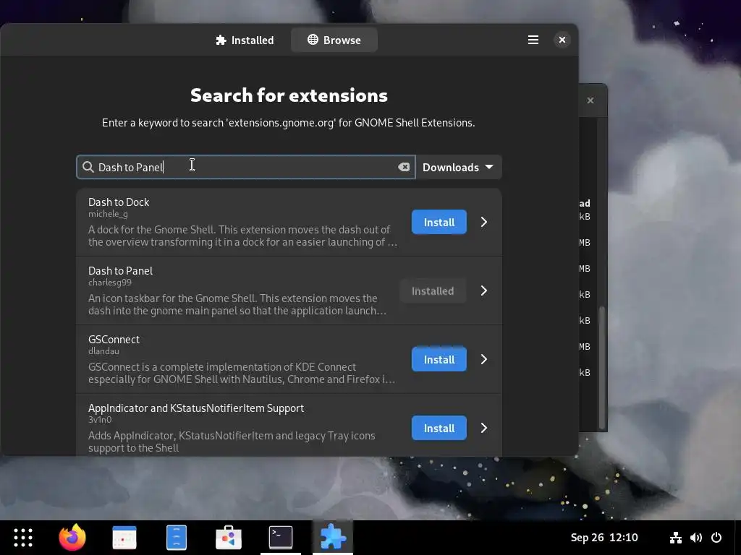Image resolution: width=741 pixels, height=555 pixels.
Task: Install the AppIndicator and KStatusNotifierItem extension
Action: coord(439,428)
